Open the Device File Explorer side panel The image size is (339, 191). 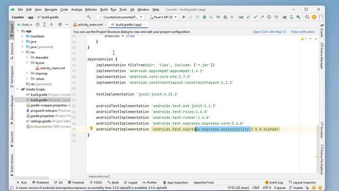[322, 160]
